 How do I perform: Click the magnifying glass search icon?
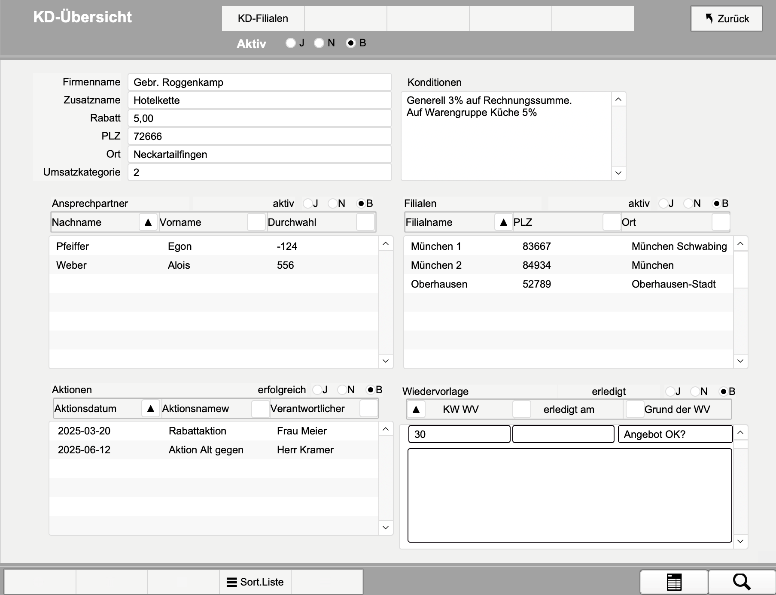741,582
